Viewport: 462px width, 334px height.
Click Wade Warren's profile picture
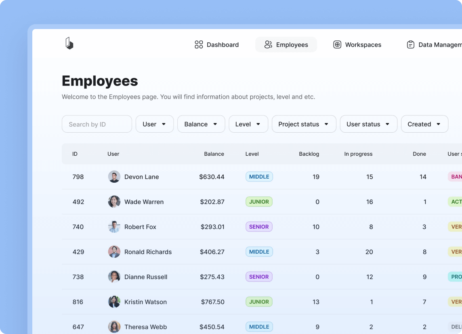point(114,202)
